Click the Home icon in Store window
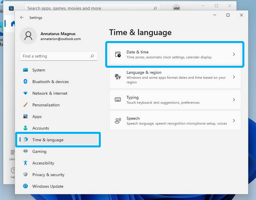Image resolution: width=256 pixels, height=200 pixels. coord(13,24)
